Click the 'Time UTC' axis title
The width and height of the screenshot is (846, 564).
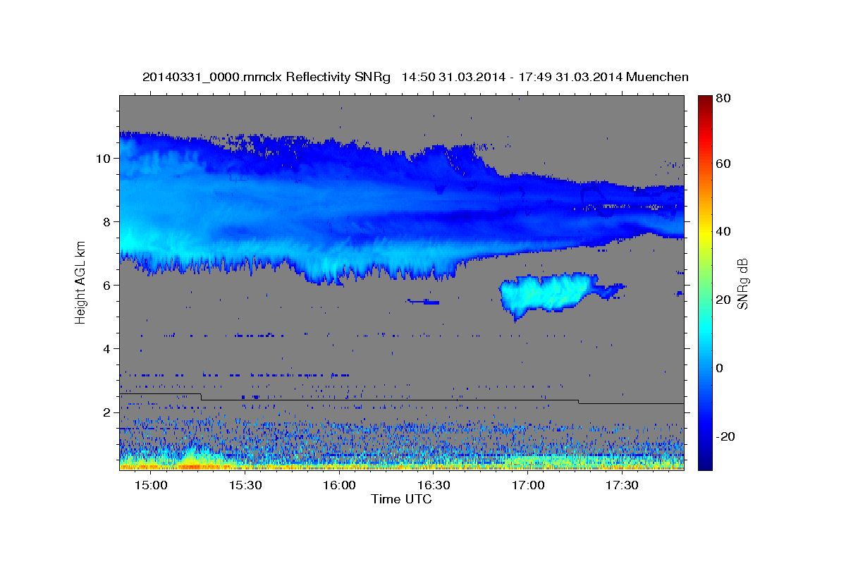coord(401,499)
